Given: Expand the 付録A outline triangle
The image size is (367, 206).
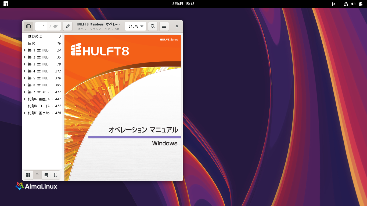Looking at the screenshot, I should click(25, 99).
